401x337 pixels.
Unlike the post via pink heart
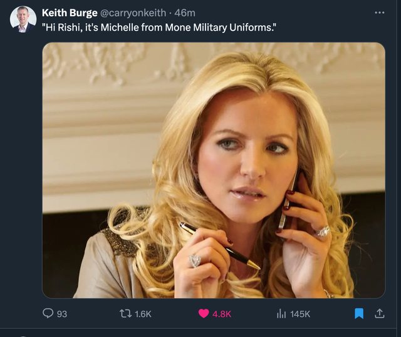coord(204,314)
